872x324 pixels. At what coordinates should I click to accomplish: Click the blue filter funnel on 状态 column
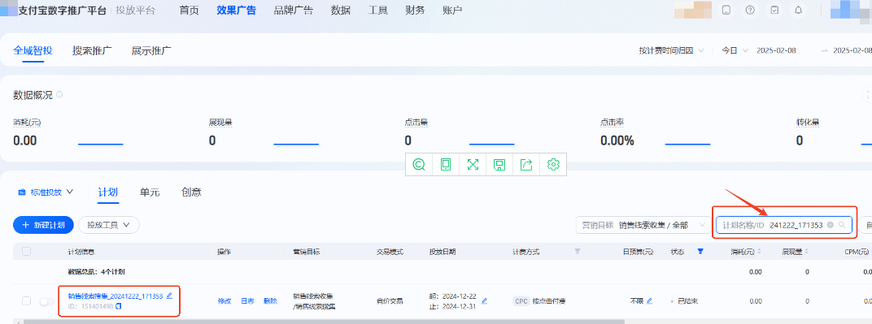click(700, 251)
